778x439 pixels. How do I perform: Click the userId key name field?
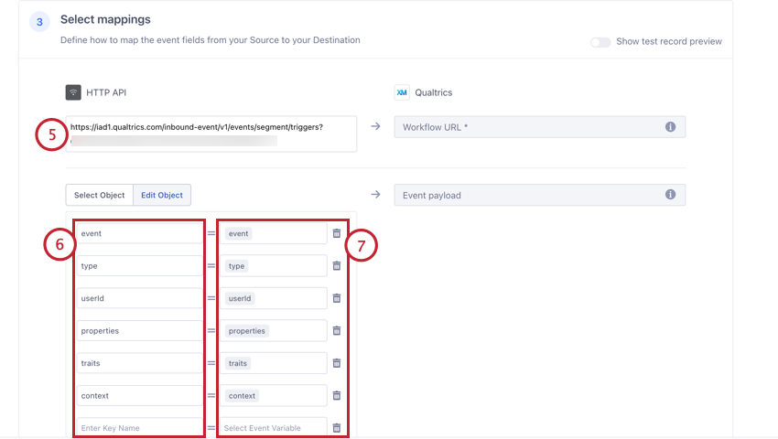(138, 298)
